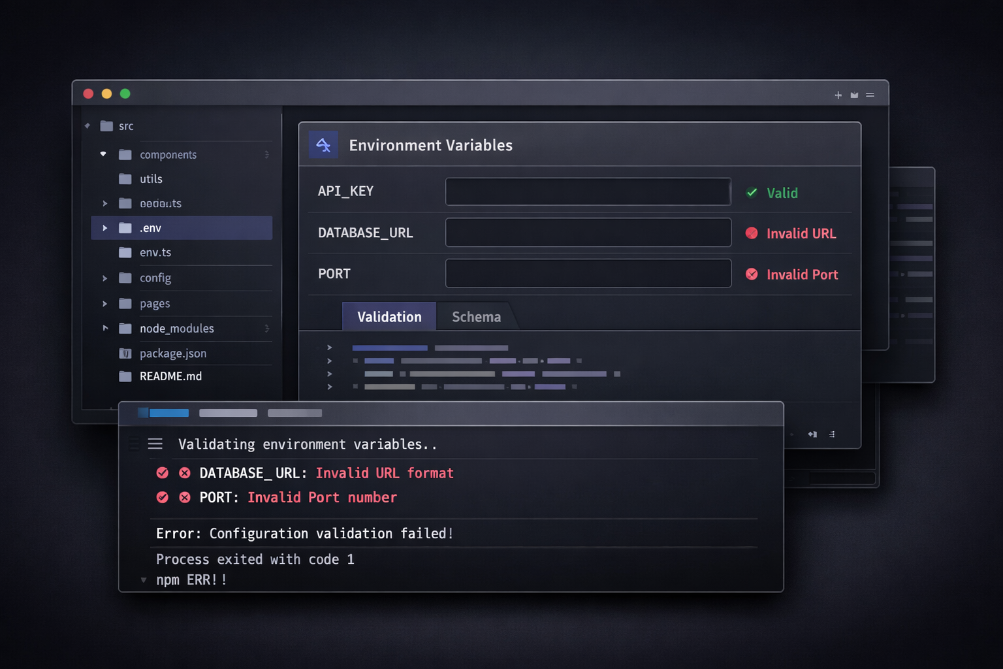Switch to the Schema tab
This screenshot has width=1003, height=669.
pyautogui.click(x=477, y=317)
